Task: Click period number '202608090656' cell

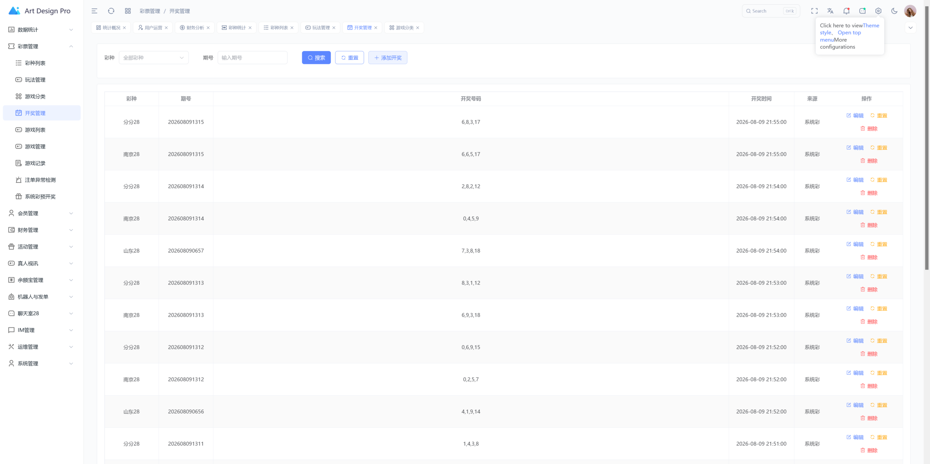Action: pyautogui.click(x=186, y=412)
